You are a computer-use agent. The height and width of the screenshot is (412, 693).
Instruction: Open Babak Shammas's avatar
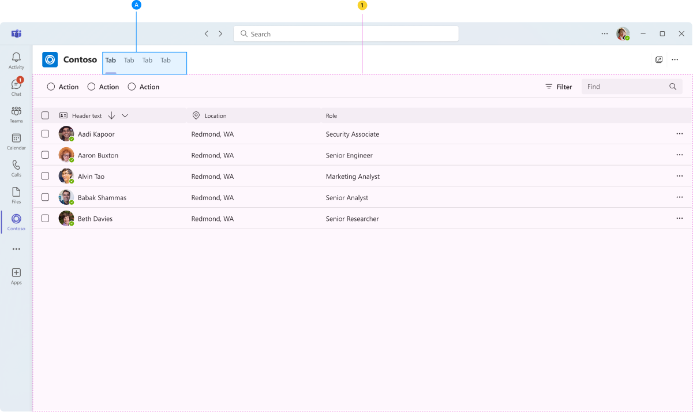(x=66, y=197)
